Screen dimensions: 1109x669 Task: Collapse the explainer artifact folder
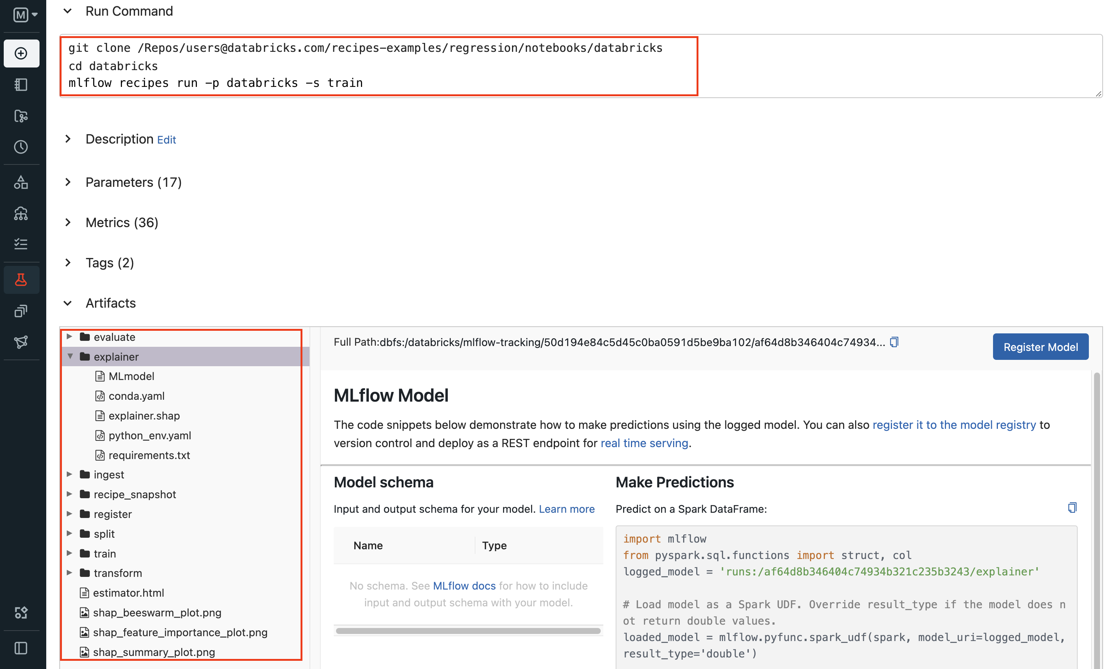(70, 357)
